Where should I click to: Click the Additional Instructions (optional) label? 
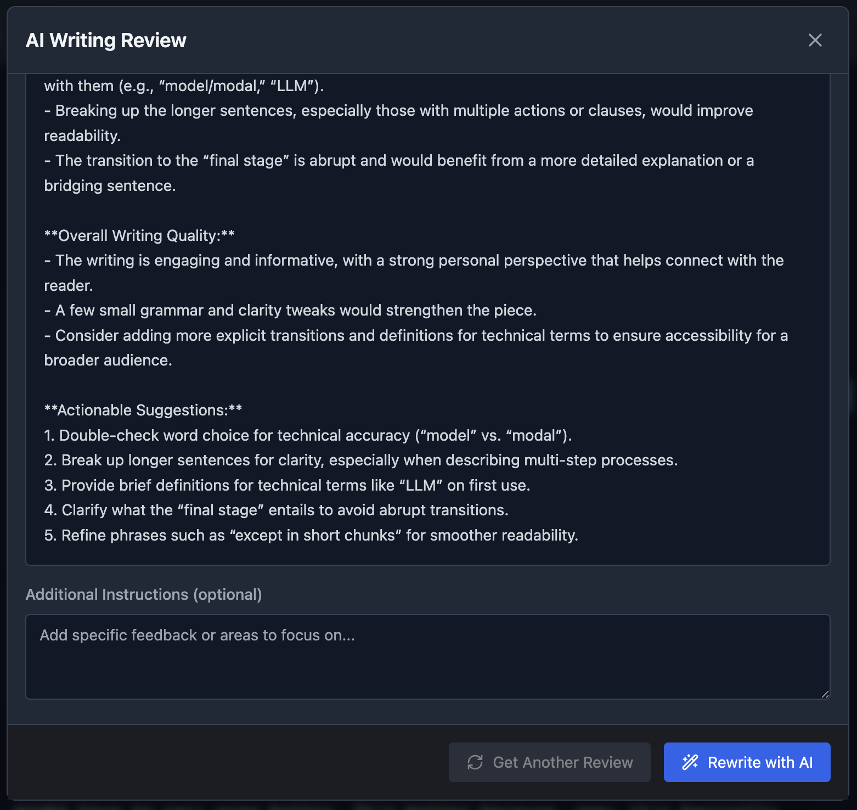tap(144, 594)
